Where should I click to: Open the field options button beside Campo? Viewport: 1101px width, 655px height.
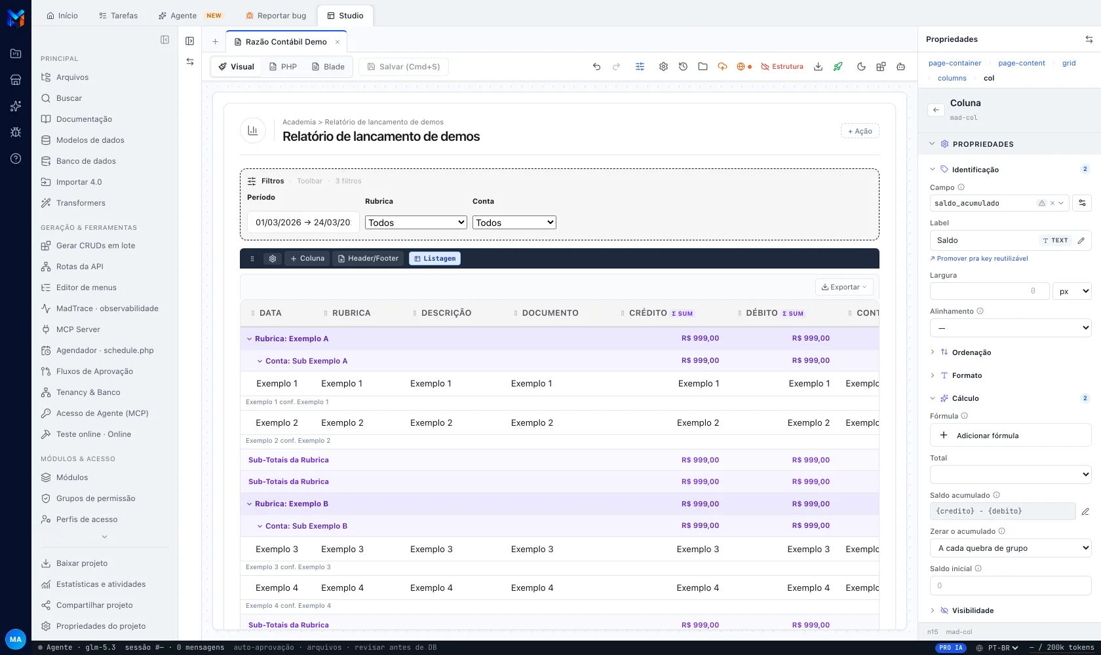[x=1082, y=203]
